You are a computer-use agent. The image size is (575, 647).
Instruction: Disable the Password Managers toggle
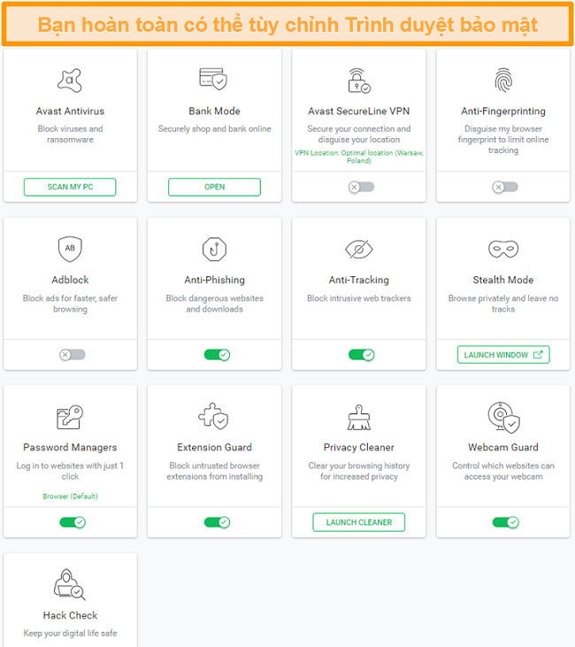(x=73, y=522)
